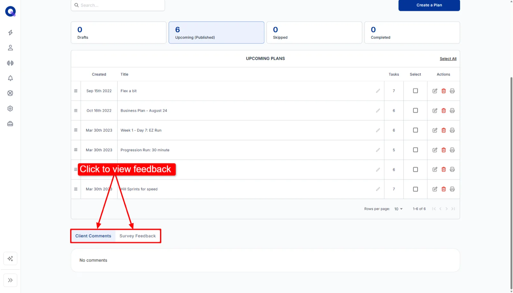
Task: Edit the Progression Run: 30 minute plan
Action: pyautogui.click(x=435, y=150)
